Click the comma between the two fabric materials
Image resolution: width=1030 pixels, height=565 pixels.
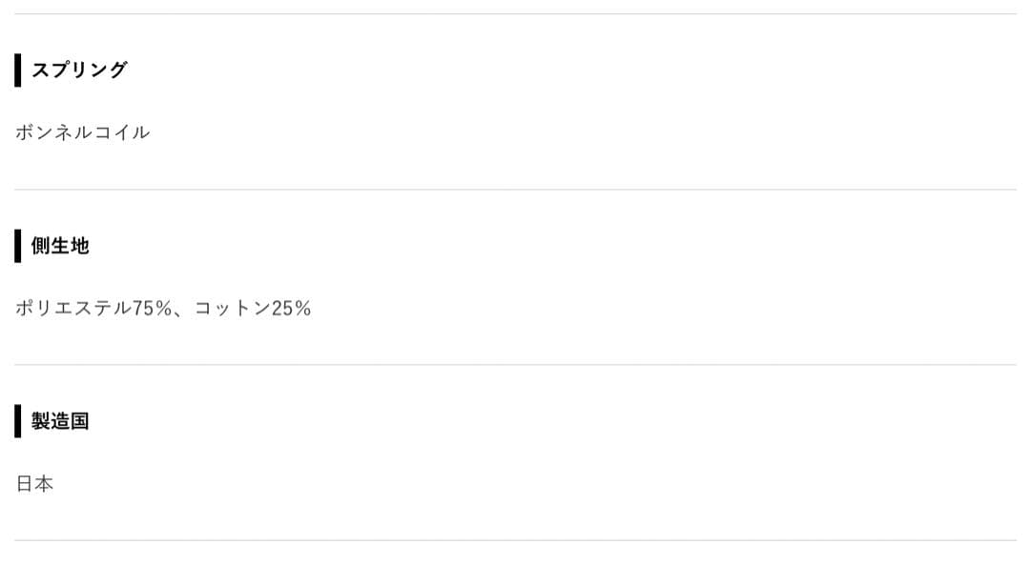[x=182, y=312]
